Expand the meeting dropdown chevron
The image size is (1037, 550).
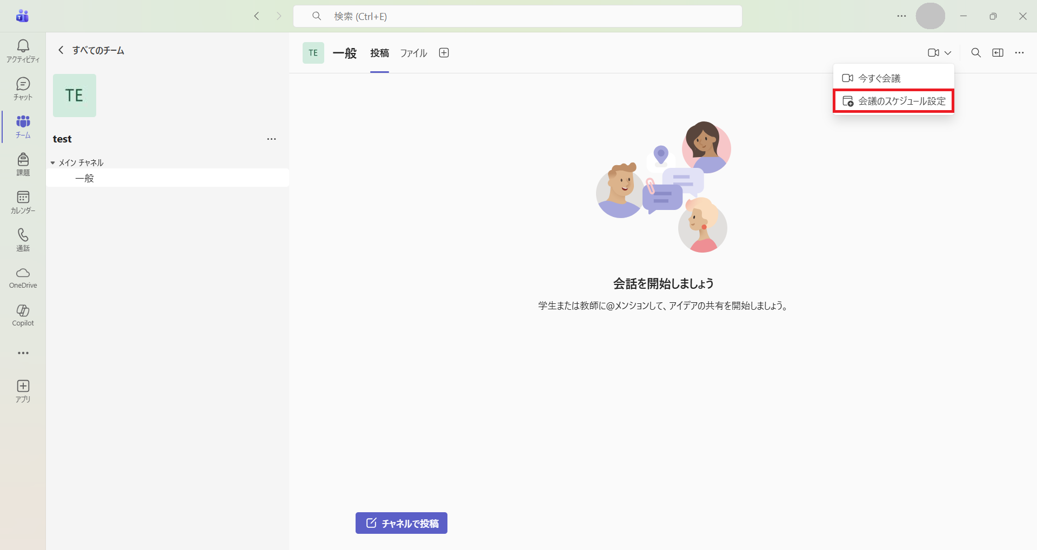click(948, 53)
